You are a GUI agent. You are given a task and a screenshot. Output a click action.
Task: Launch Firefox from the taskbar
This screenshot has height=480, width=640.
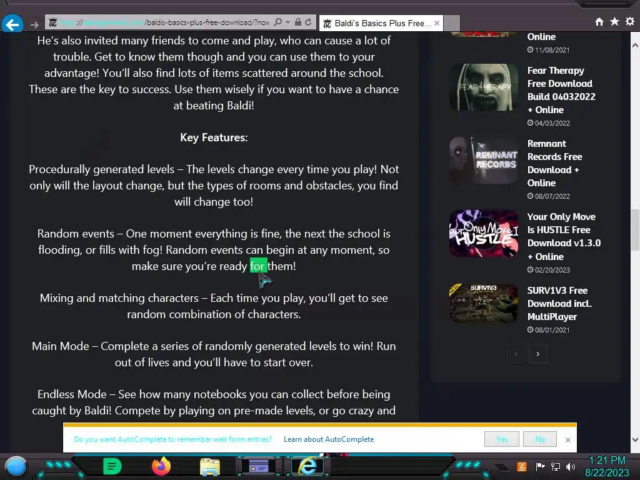coord(161,466)
